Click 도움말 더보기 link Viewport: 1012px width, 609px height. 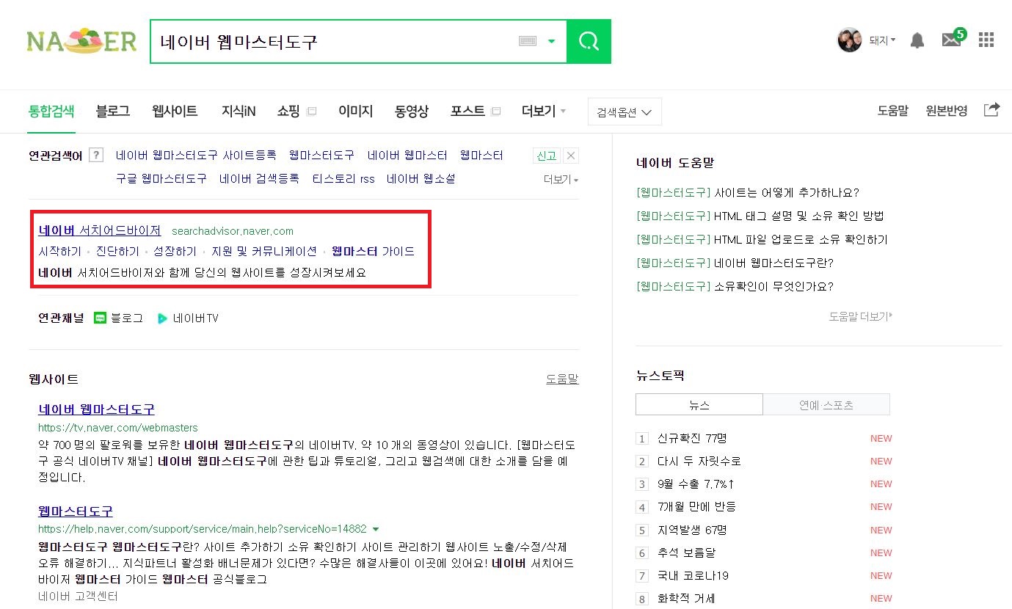pyautogui.click(x=861, y=316)
